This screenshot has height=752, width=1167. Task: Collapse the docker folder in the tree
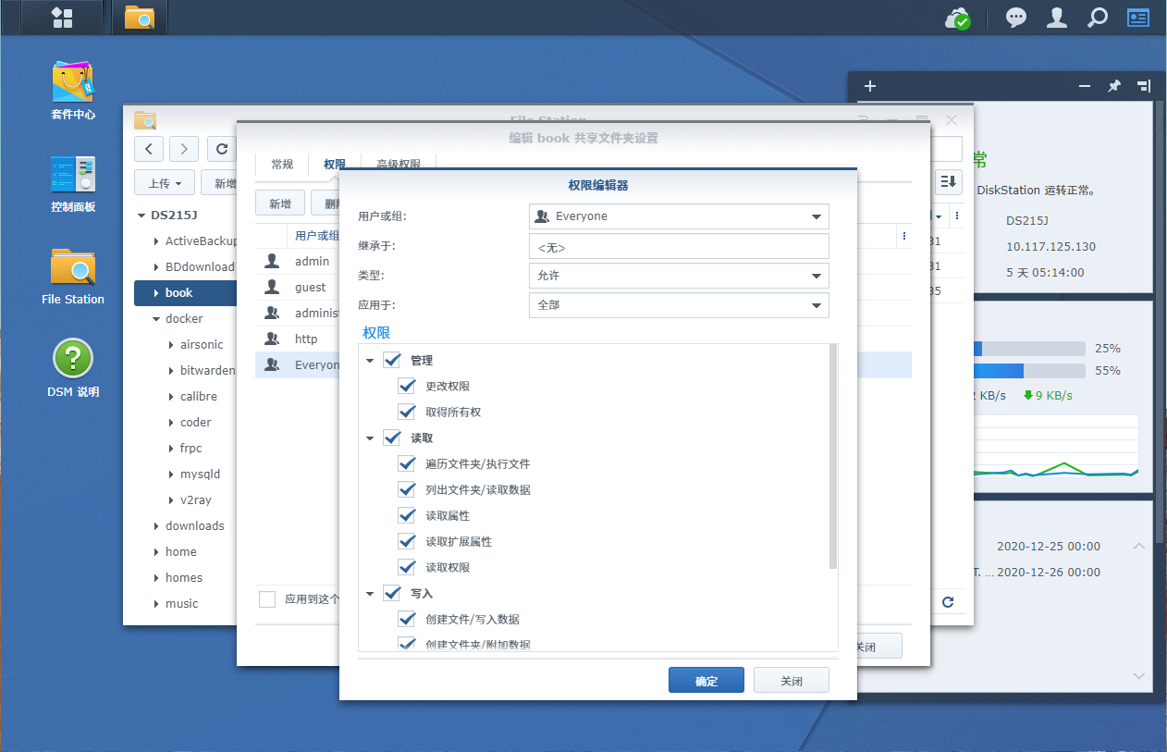coord(156,319)
